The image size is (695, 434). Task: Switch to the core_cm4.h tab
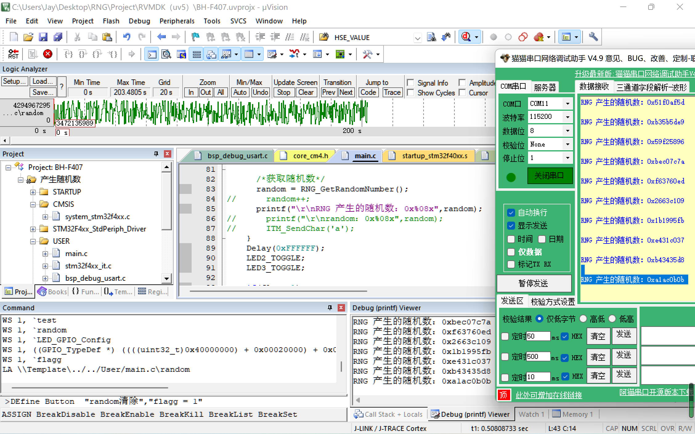point(310,156)
